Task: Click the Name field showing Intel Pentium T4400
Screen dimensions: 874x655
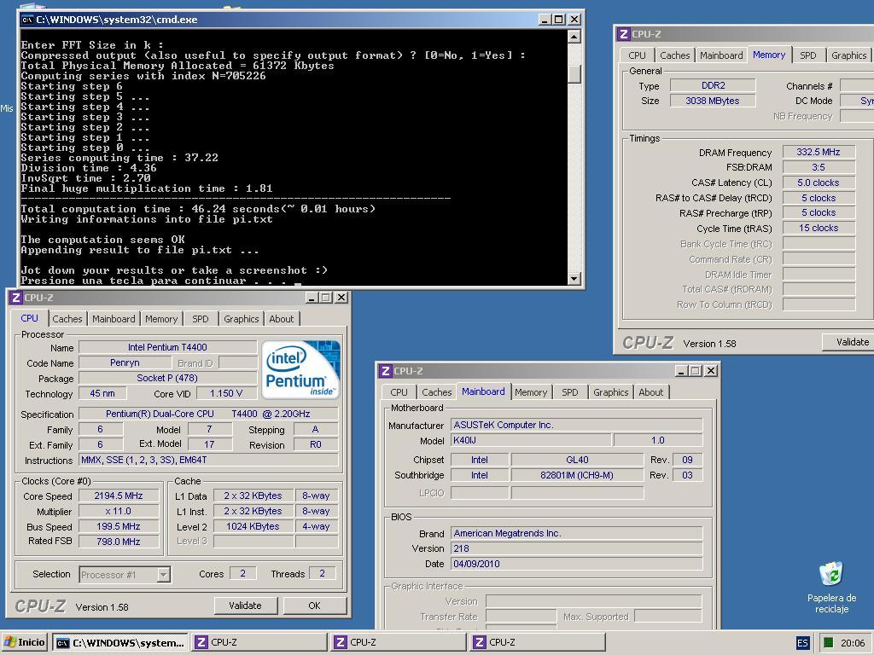Action: (167, 347)
